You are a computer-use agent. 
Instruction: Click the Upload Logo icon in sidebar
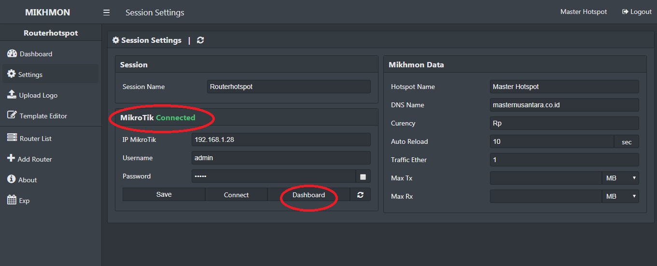coord(12,95)
